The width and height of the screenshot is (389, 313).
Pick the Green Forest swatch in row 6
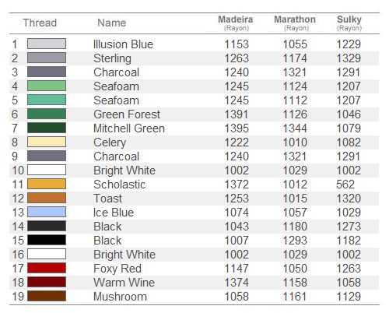pos(47,114)
